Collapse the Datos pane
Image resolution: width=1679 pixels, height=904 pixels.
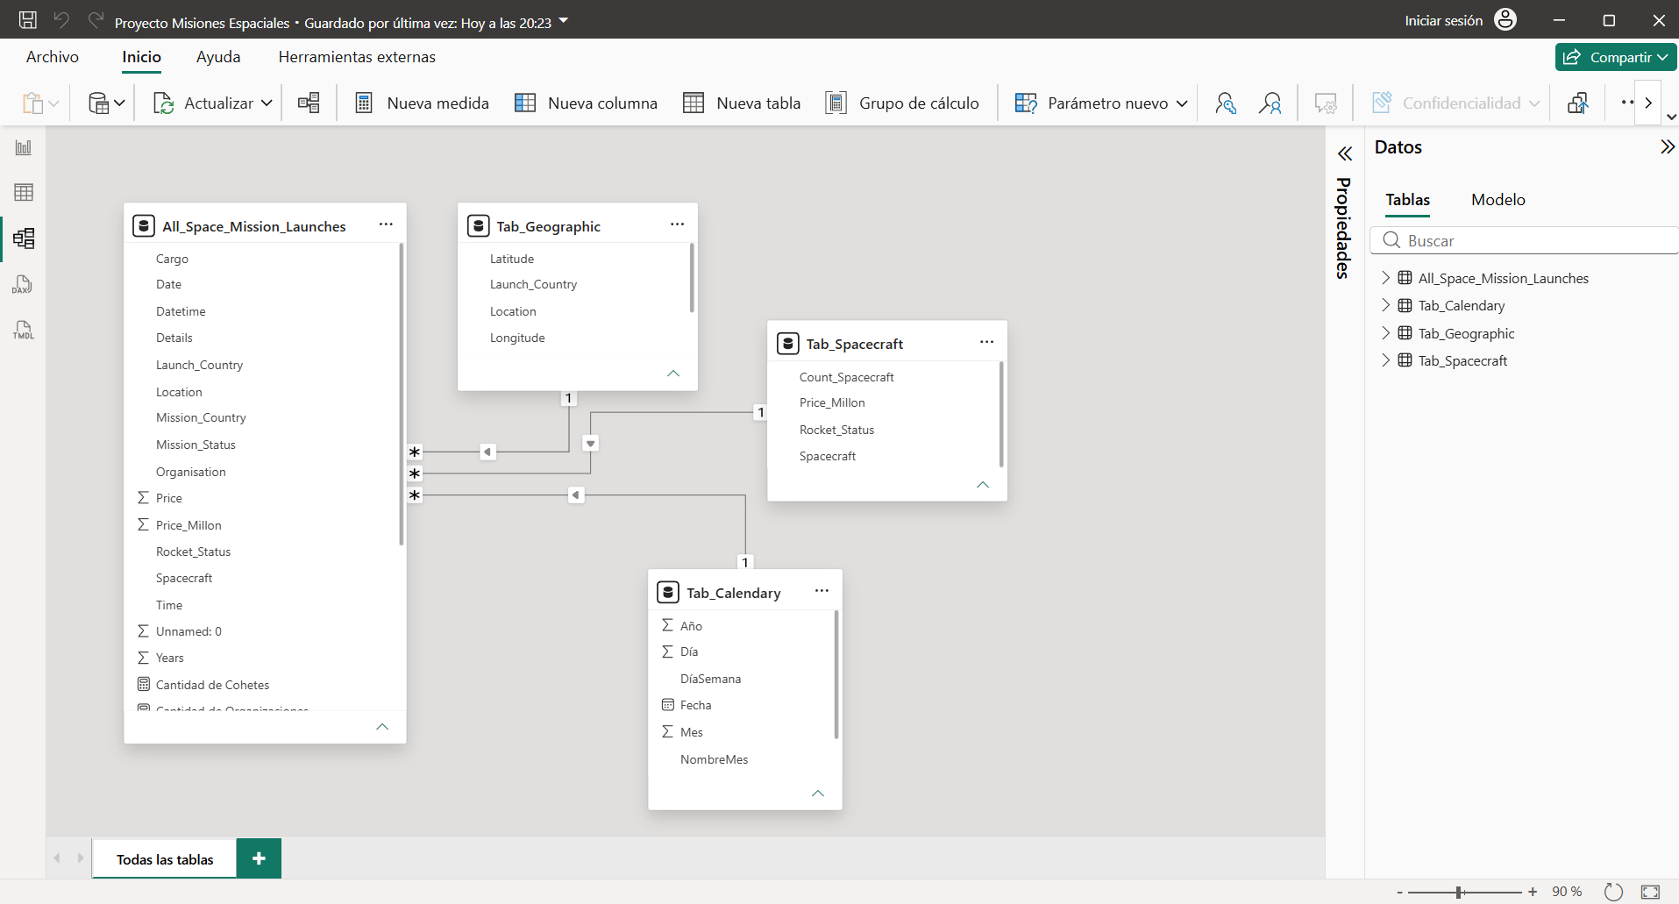[x=1667, y=146]
